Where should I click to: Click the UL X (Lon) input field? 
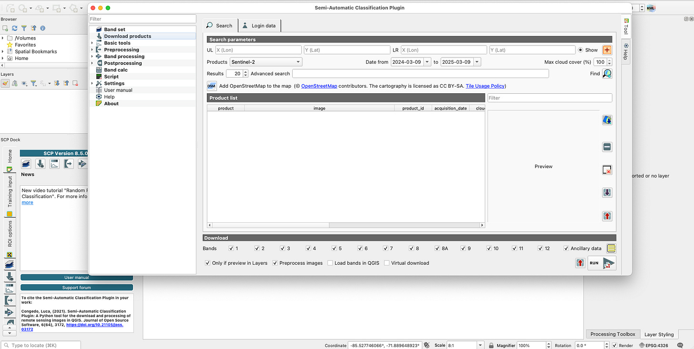tap(258, 50)
